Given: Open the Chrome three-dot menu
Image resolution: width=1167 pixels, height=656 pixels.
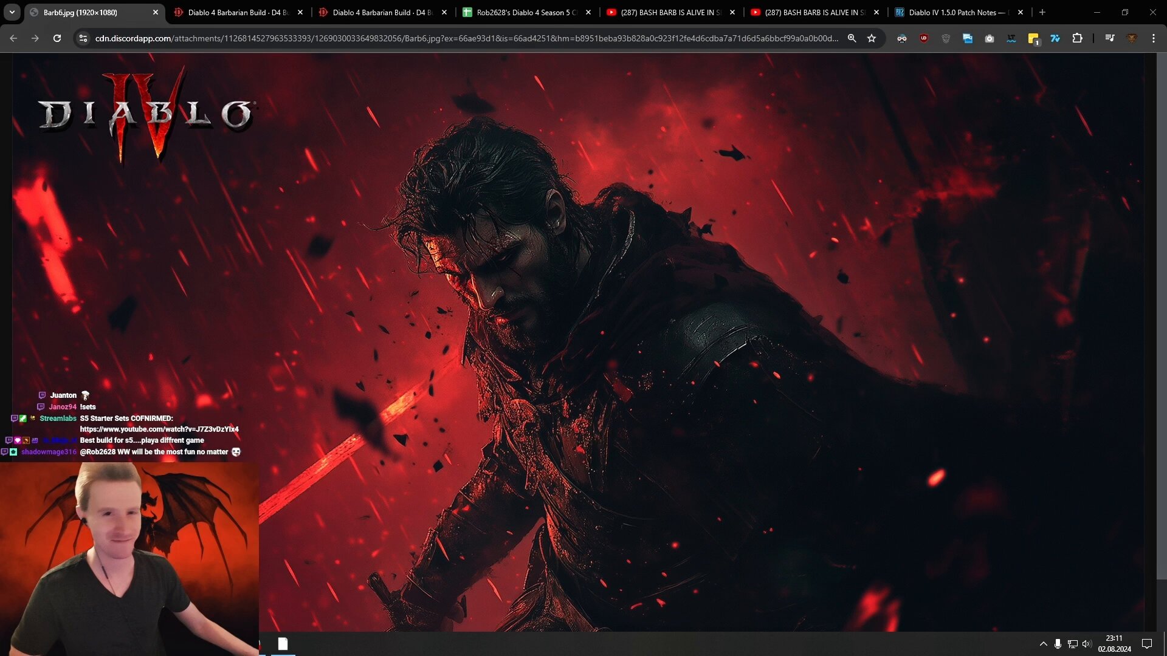Looking at the screenshot, I should 1154,38.
